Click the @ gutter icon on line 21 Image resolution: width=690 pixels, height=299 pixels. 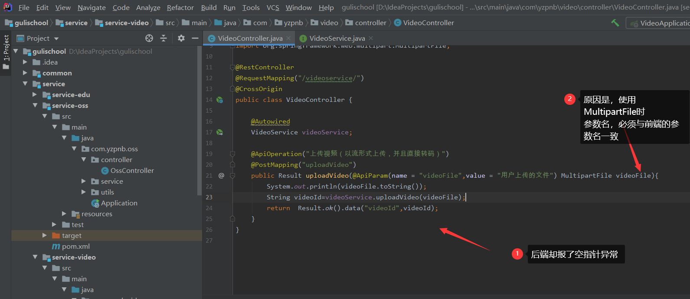(221, 175)
